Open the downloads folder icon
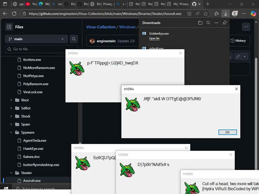The width and height of the screenshot is (259, 194). click(x=200, y=23)
